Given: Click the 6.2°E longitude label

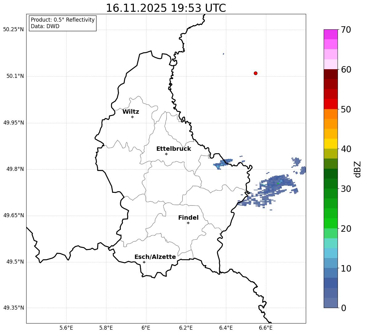Looking at the screenshot, I should tap(186, 328).
